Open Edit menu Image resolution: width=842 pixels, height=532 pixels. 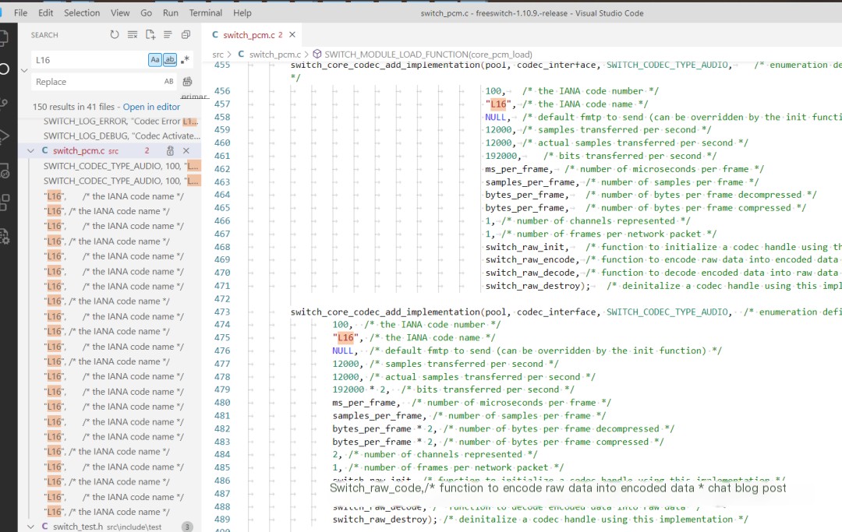coord(46,13)
